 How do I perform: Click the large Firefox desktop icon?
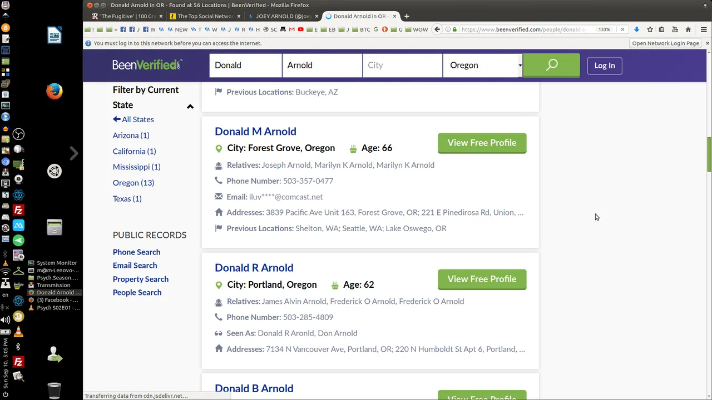click(x=55, y=91)
